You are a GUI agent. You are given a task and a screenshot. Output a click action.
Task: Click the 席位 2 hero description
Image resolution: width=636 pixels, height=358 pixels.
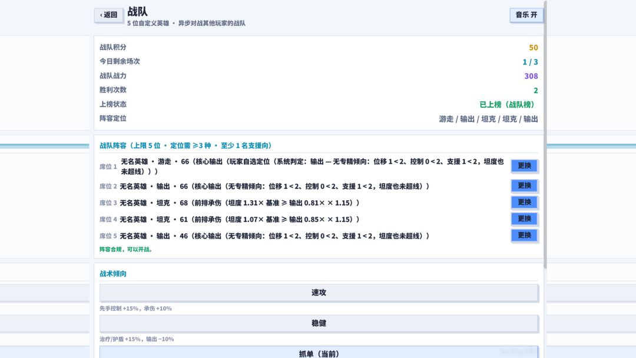click(x=274, y=186)
